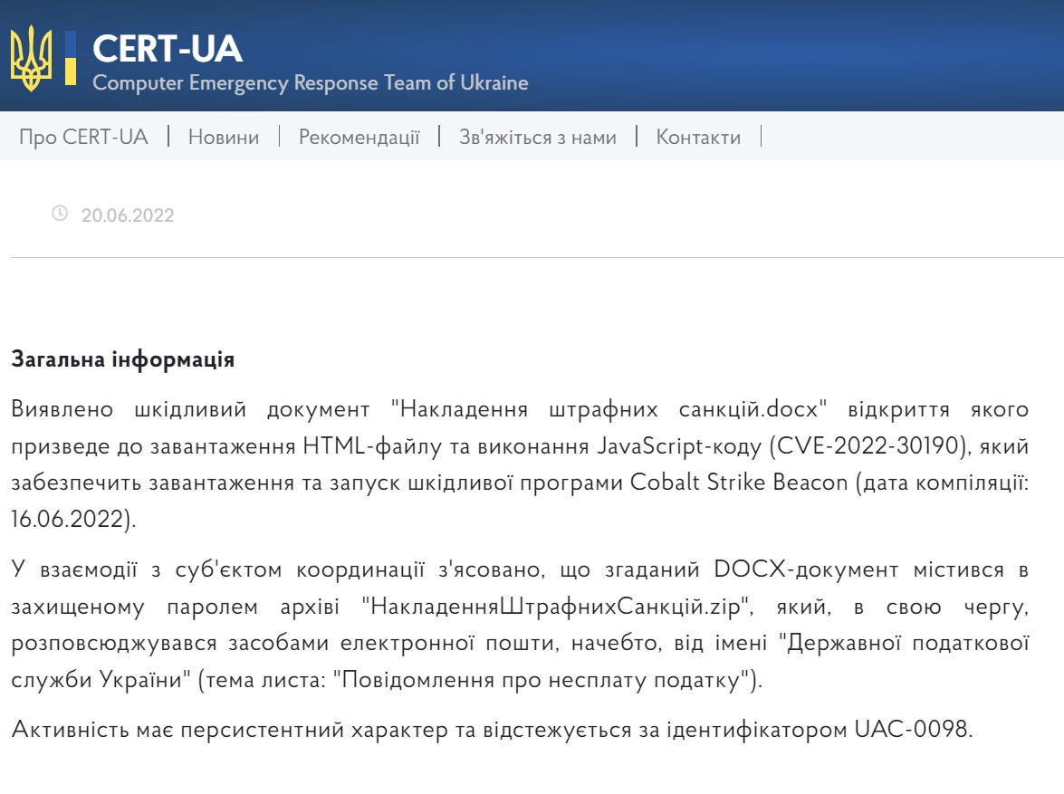Click the blue-yellow flag stripe

[70, 58]
